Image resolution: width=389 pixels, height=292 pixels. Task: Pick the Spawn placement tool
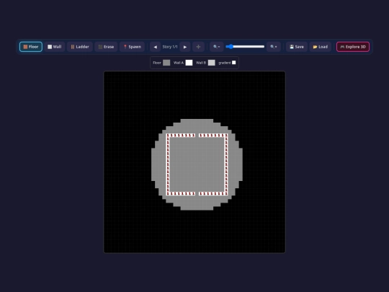(x=132, y=47)
